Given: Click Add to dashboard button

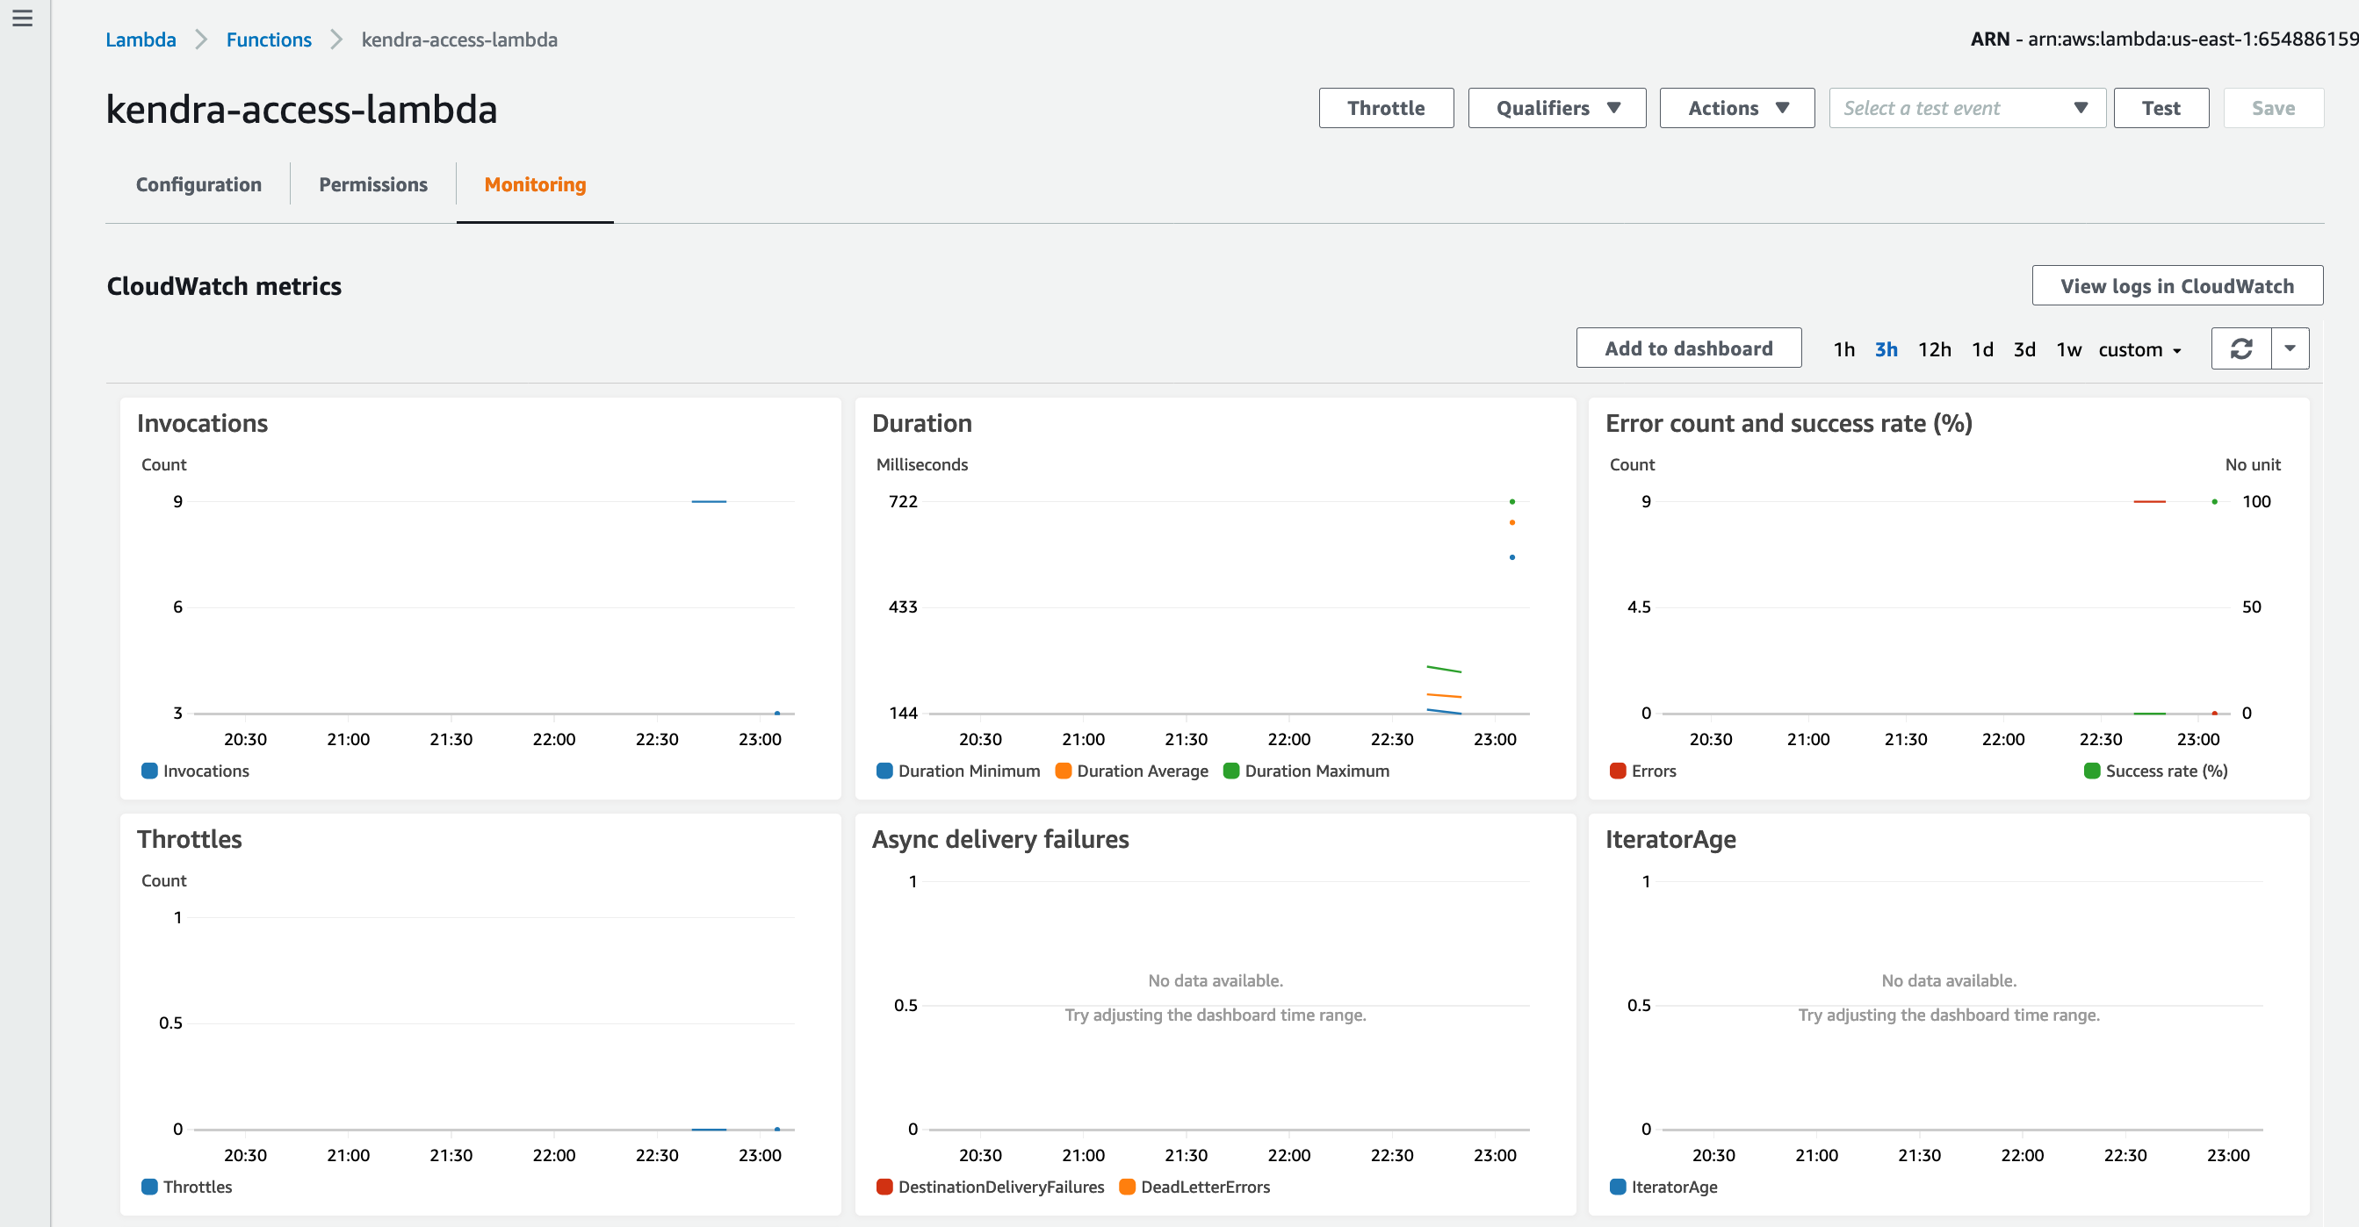Looking at the screenshot, I should click(1689, 348).
